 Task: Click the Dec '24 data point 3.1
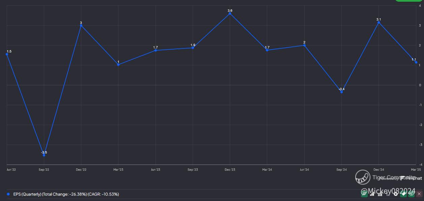tap(379, 23)
